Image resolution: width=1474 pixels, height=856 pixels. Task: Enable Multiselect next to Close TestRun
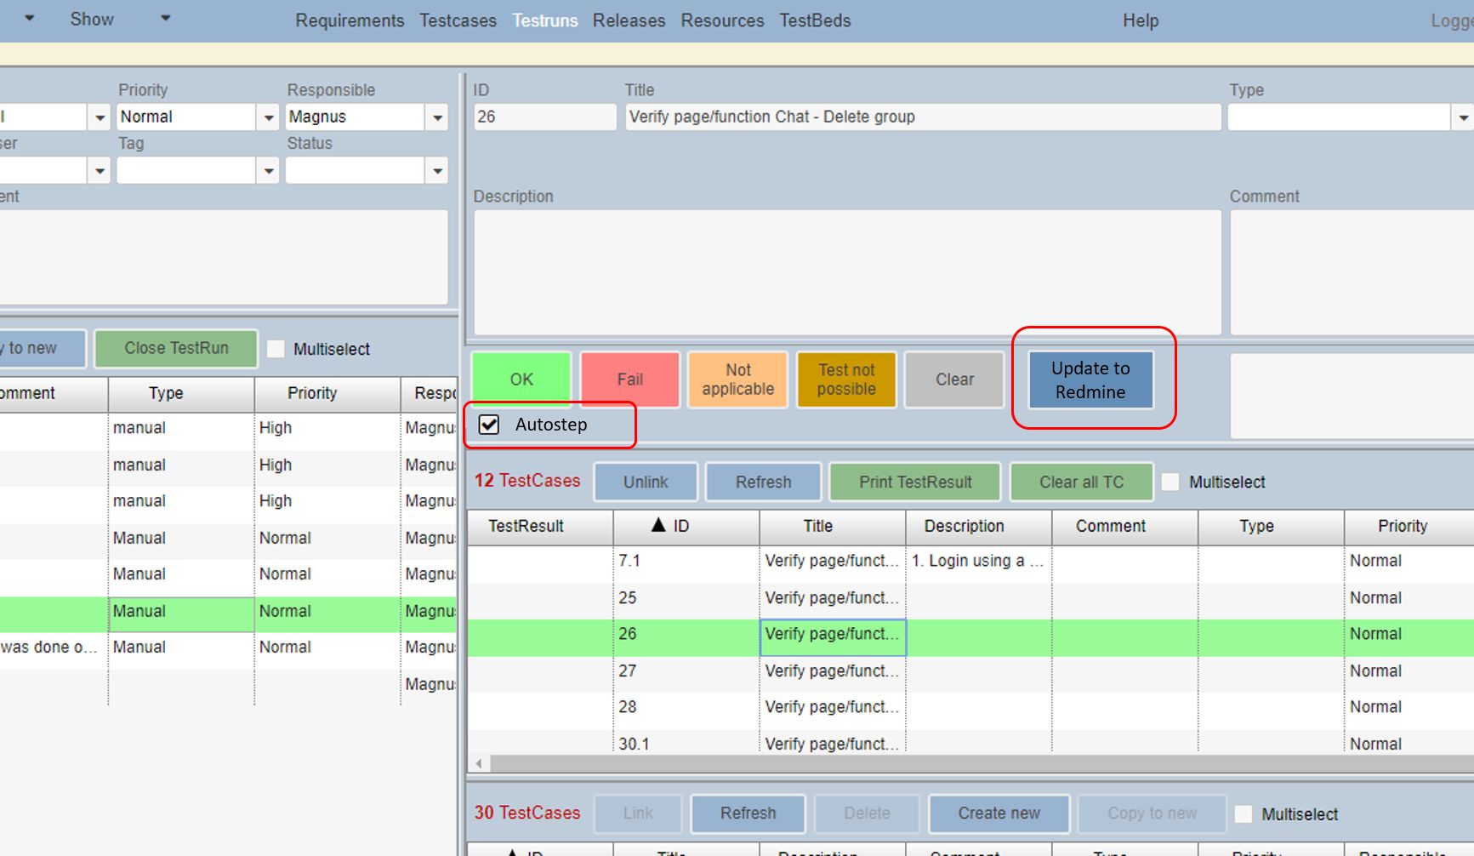[276, 348]
